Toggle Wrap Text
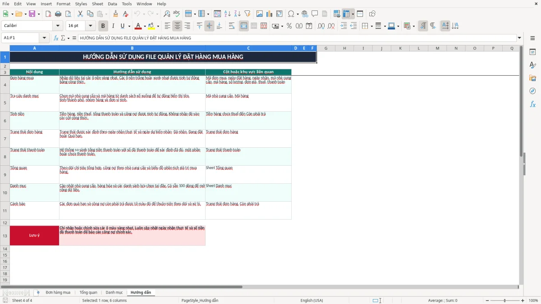541x304 pixels. pos(232,26)
